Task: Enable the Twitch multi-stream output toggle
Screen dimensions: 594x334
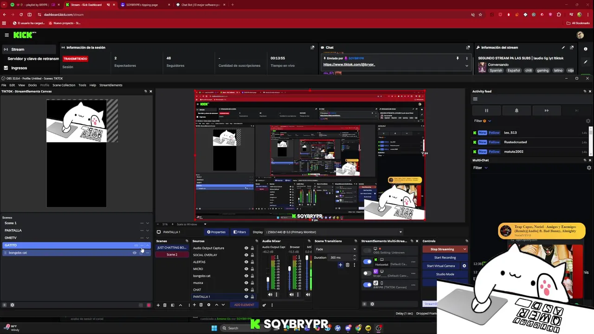Action: [367, 273]
